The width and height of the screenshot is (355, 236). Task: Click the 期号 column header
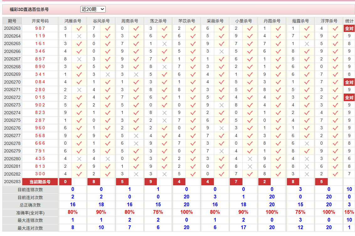[x=12, y=21]
